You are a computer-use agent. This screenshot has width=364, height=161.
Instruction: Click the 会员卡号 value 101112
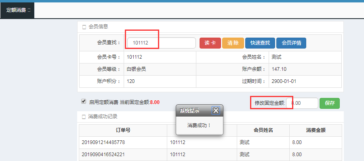click(x=135, y=57)
